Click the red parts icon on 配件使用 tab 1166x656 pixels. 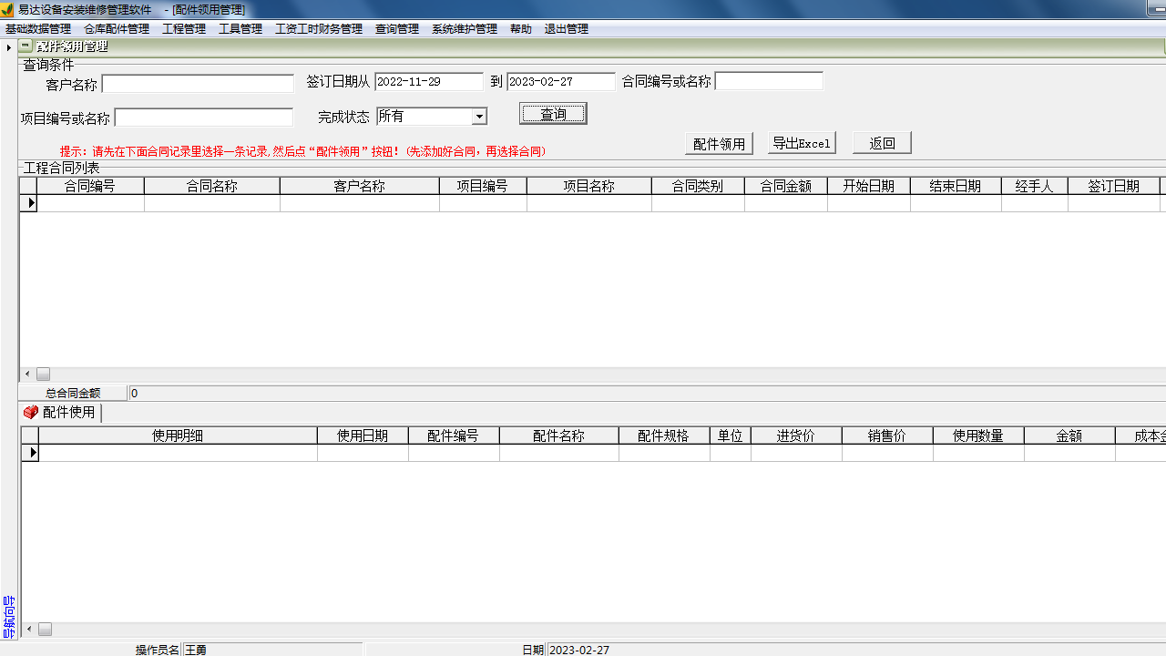[31, 413]
